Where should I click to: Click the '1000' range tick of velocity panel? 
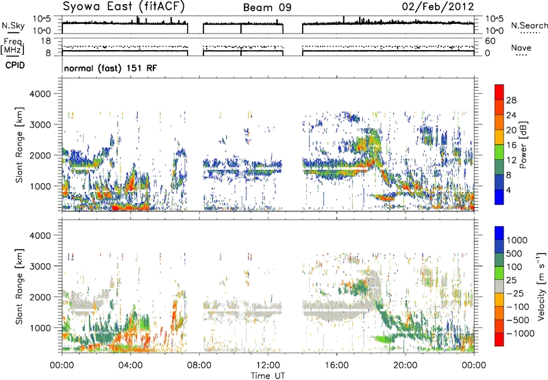(x=40, y=327)
